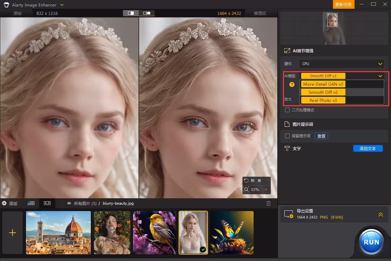Image resolution: width=391 pixels, height=261 pixels.
Task: Click the large plus tile to add images
Action: point(12,233)
